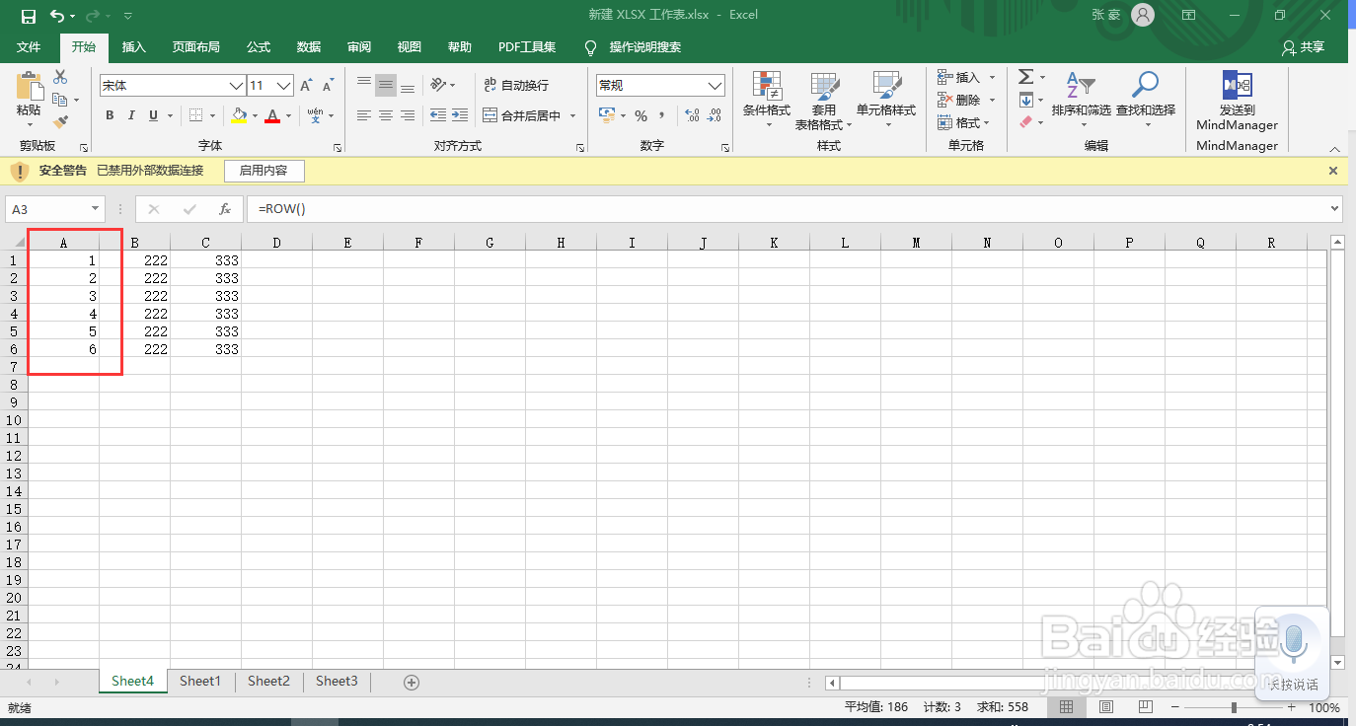Open the number format dropdown 常规
The image size is (1356, 726).
click(x=716, y=86)
